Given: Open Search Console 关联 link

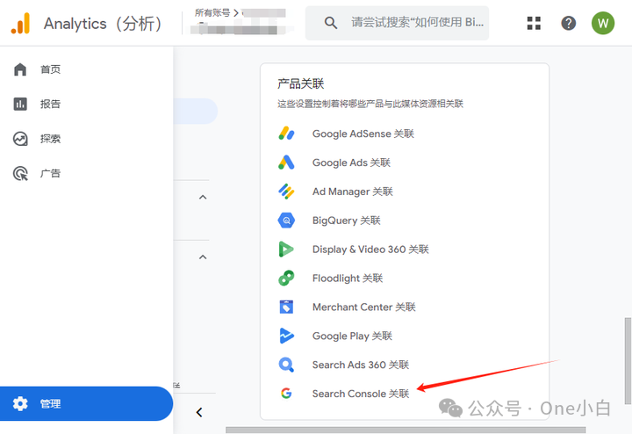Looking at the screenshot, I should tap(361, 394).
